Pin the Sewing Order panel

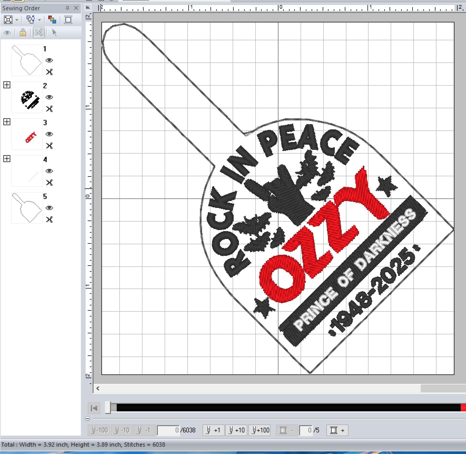(x=67, y=8)
